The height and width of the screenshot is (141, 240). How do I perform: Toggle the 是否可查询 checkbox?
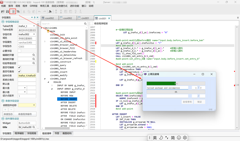(19, 71)
